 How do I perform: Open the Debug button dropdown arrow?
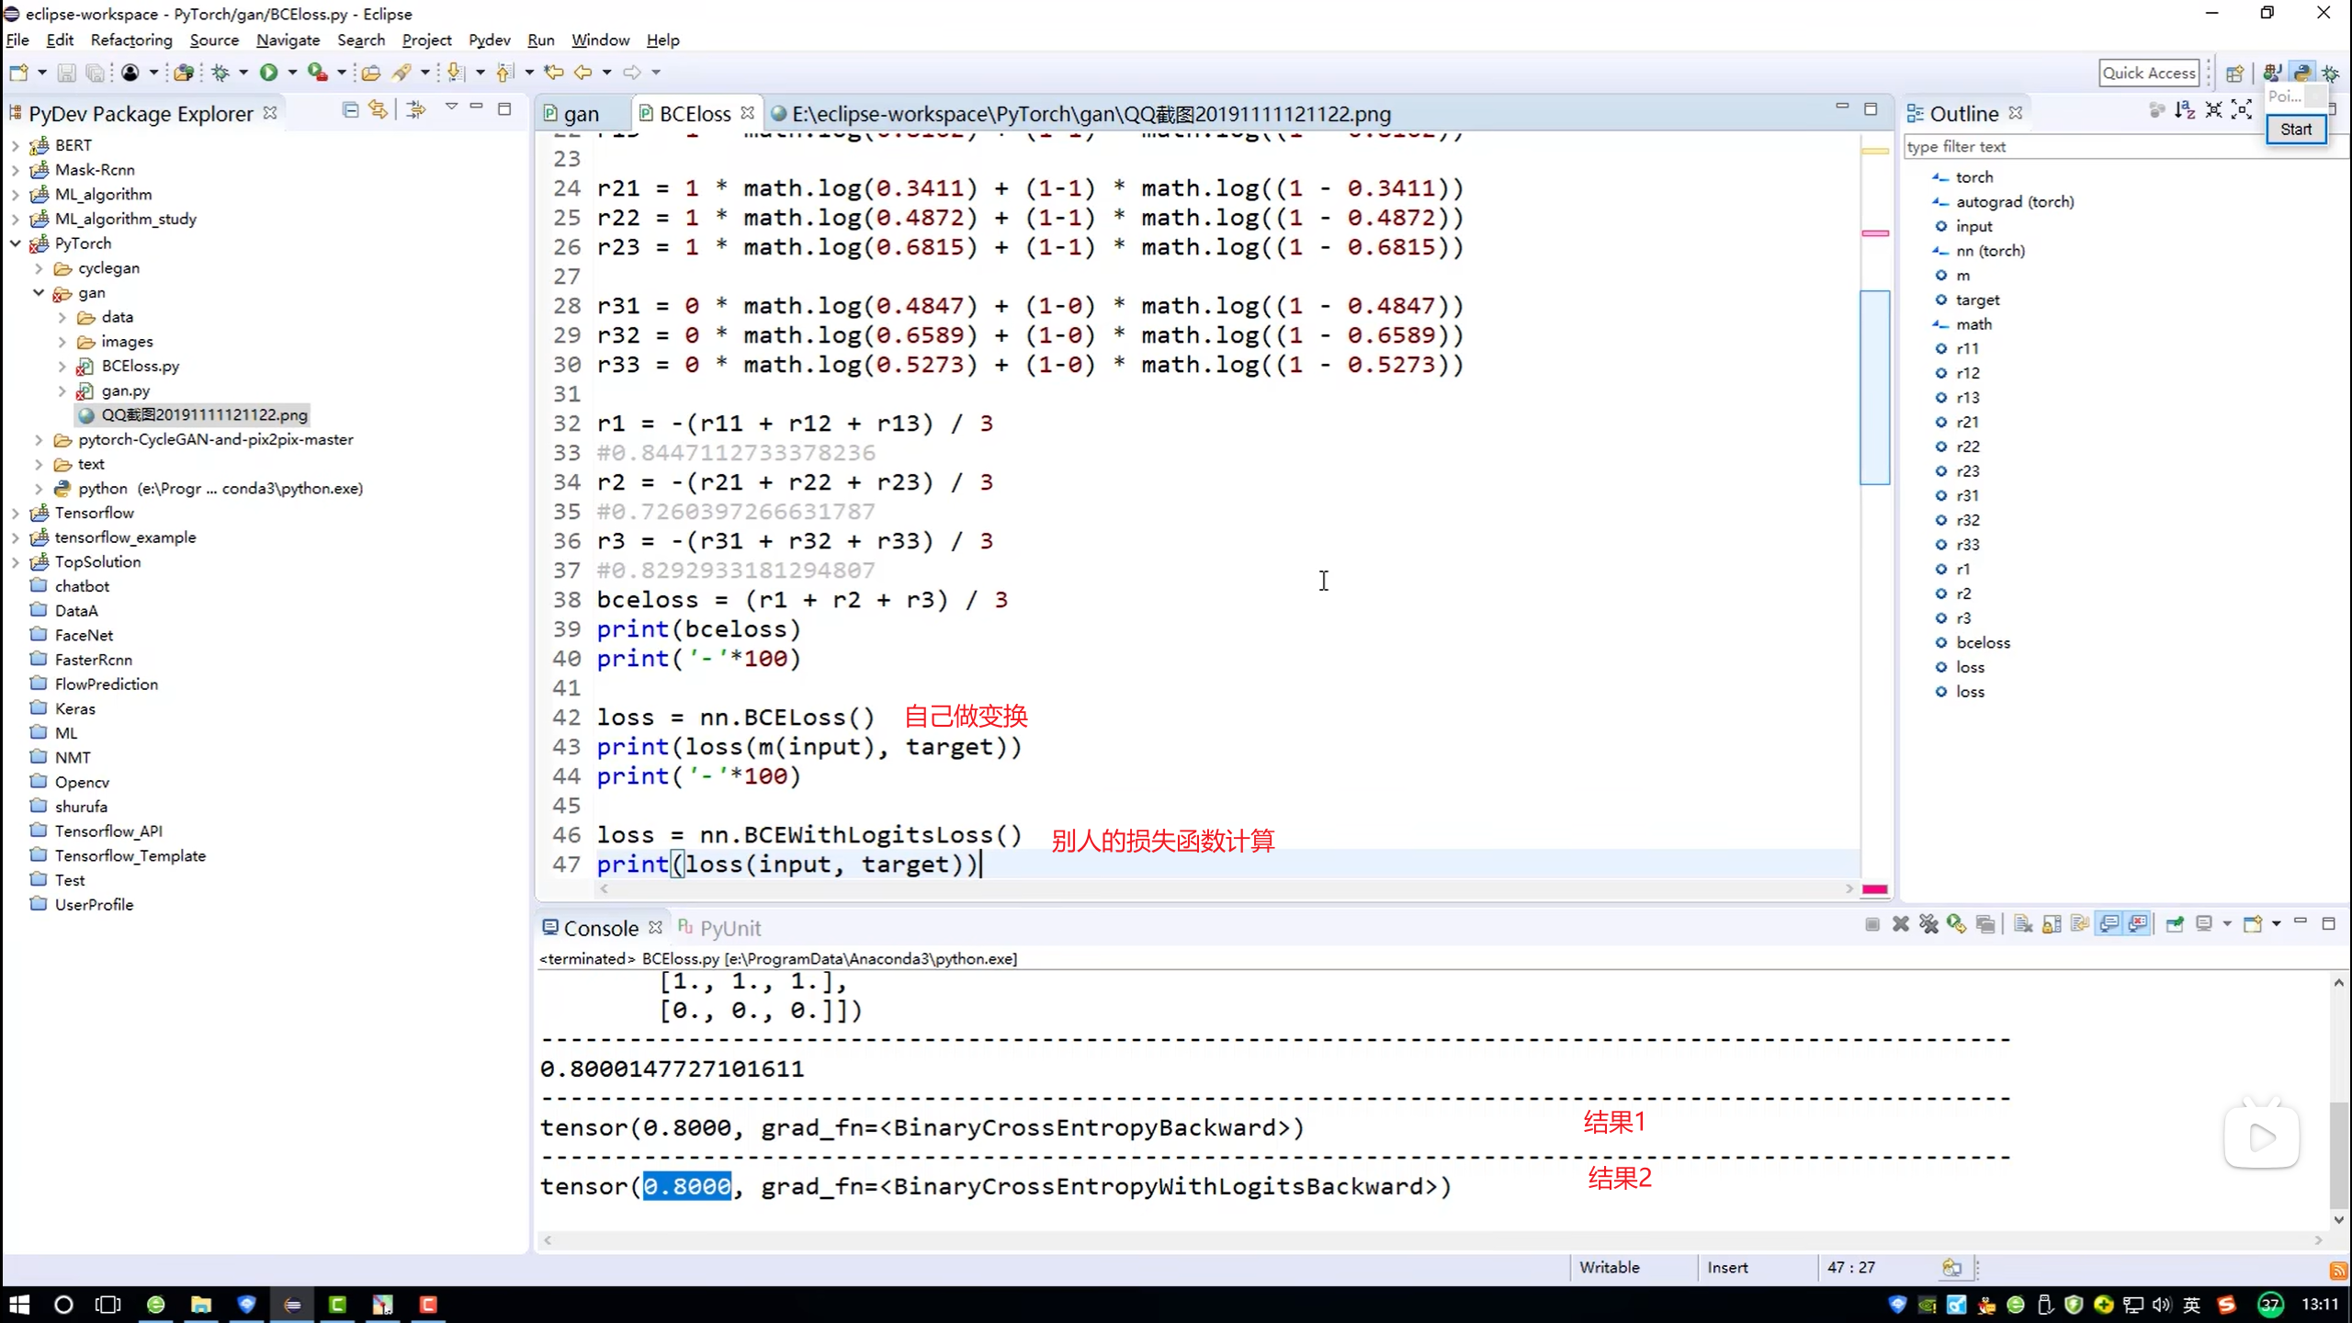(x=243, y=73)
